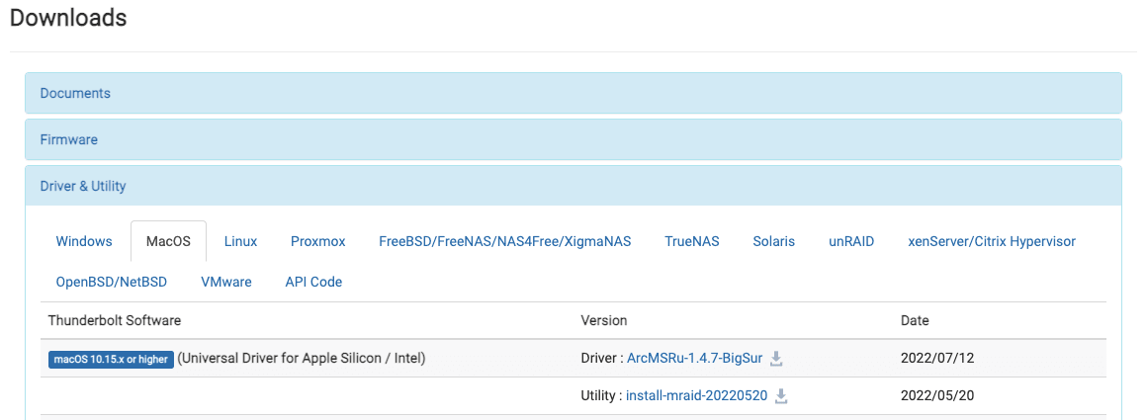Select the TrueNAS tab

tap(692, 241)
